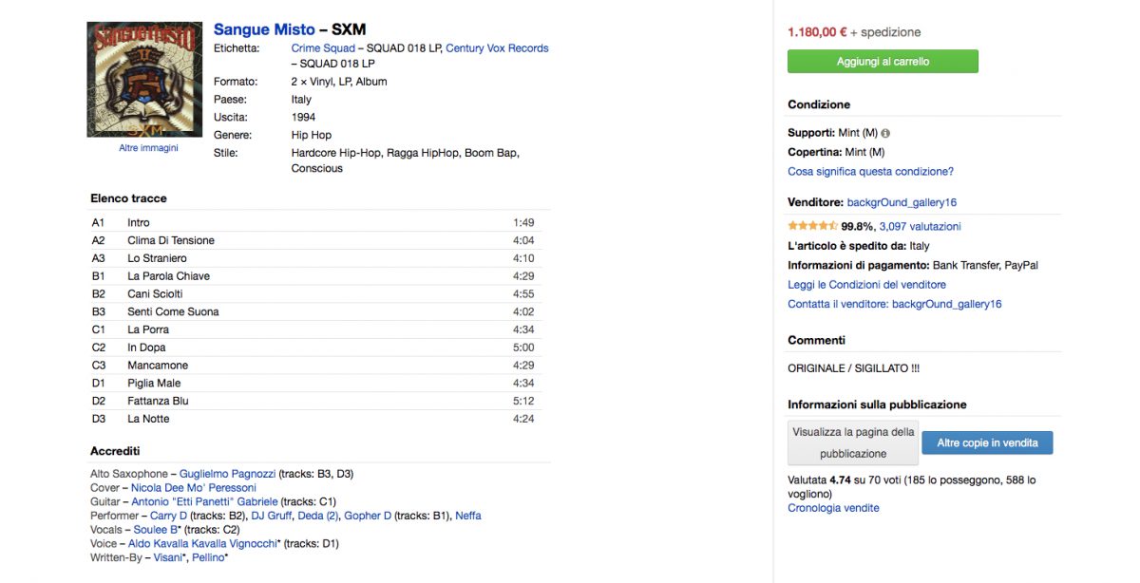Click Contatta il venditore link
This screenshot has width=1140, height=583.
pyautogui.click(x=894, y=305)
